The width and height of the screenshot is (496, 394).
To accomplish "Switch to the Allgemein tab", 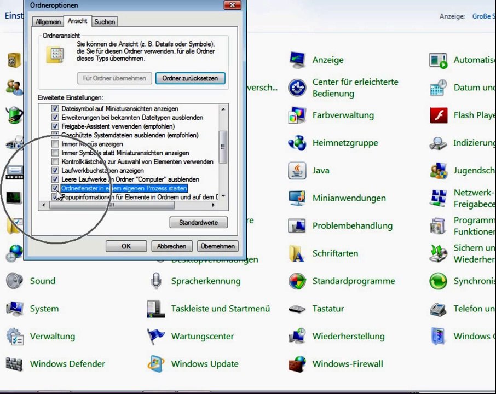I will (x=48, y=22).
